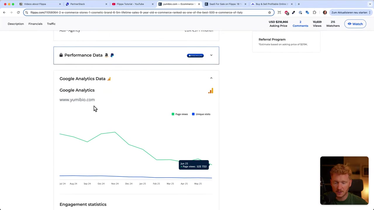Click the screenshot capture extension icon
The image size is (374, 210).
(x=279, y=12)
